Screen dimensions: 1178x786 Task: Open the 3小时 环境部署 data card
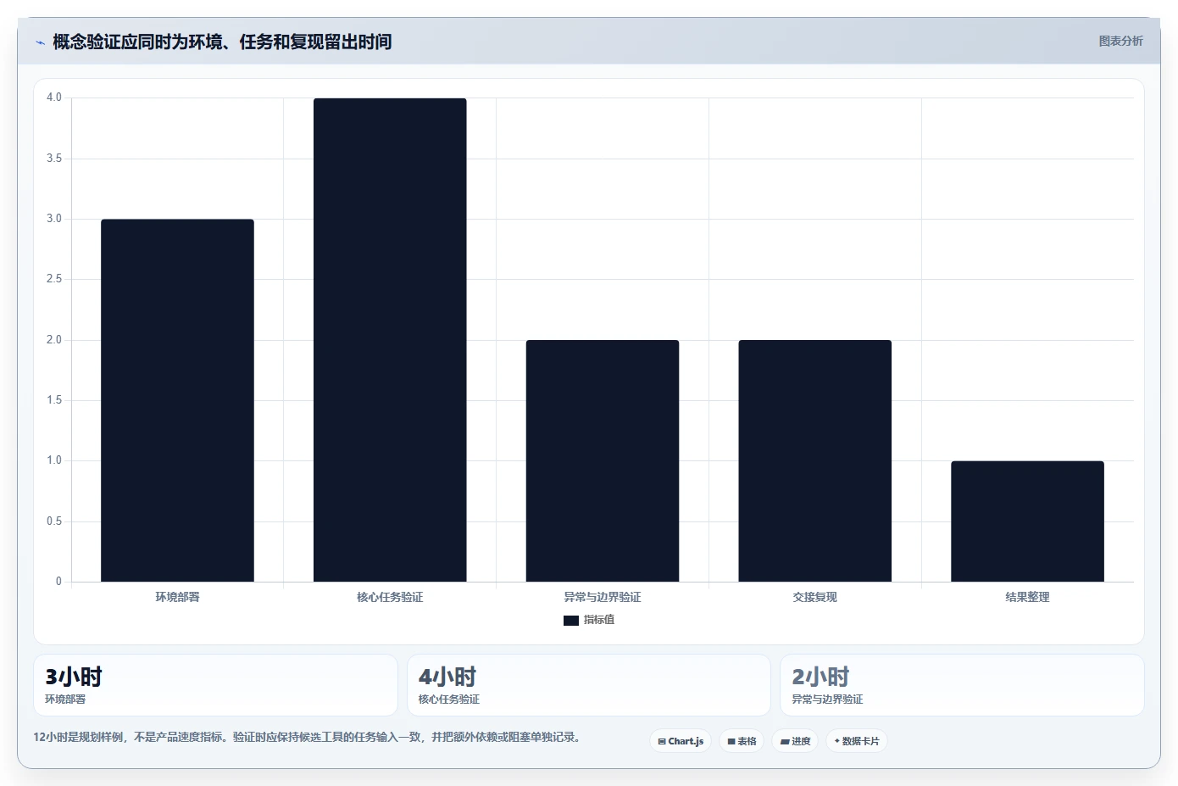coord(215,685)
